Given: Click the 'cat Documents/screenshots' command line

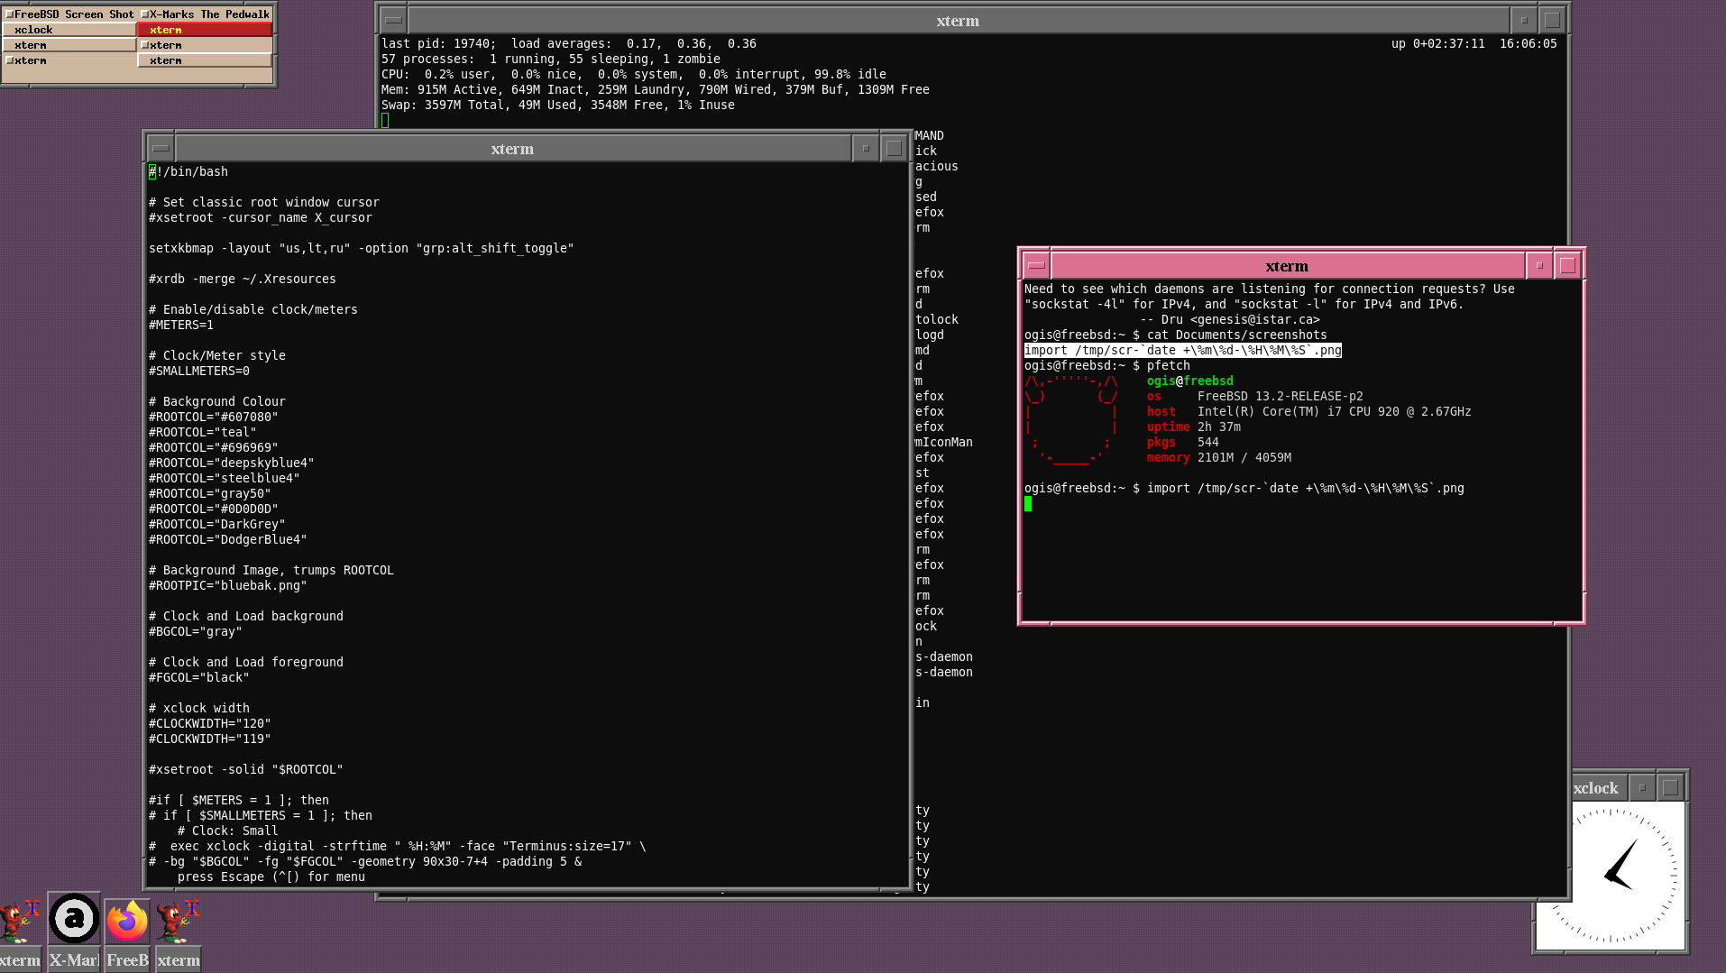Looking at the screenshot, I should [1237, 335].
